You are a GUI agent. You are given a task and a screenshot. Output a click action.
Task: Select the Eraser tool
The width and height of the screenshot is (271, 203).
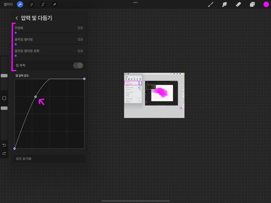click(238, 4)
